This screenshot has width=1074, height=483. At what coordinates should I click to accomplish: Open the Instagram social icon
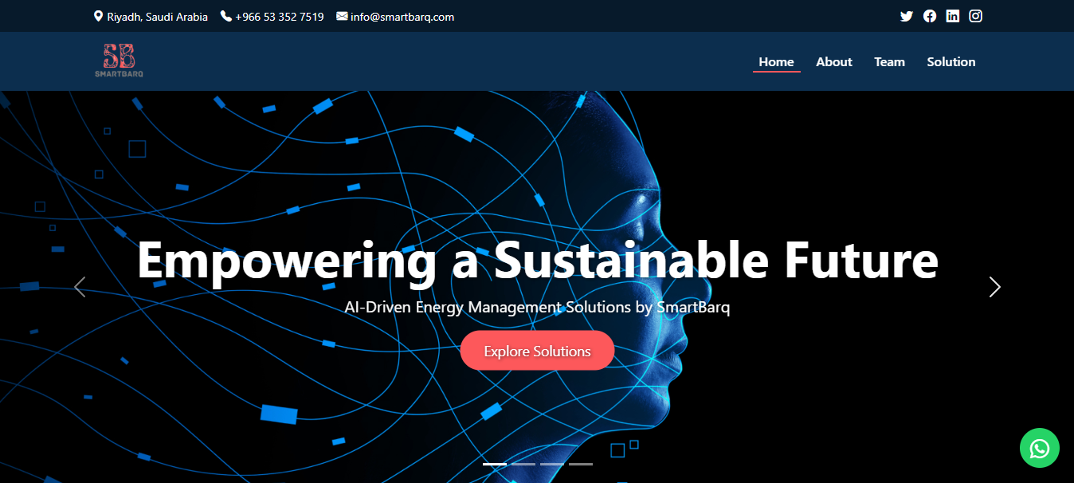975,16
